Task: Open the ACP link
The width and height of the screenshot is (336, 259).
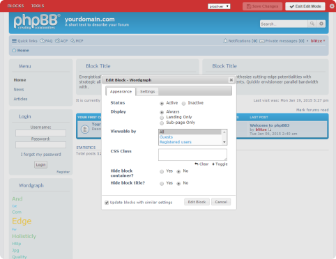Action: pyautogui.click(x=61, y=41)
